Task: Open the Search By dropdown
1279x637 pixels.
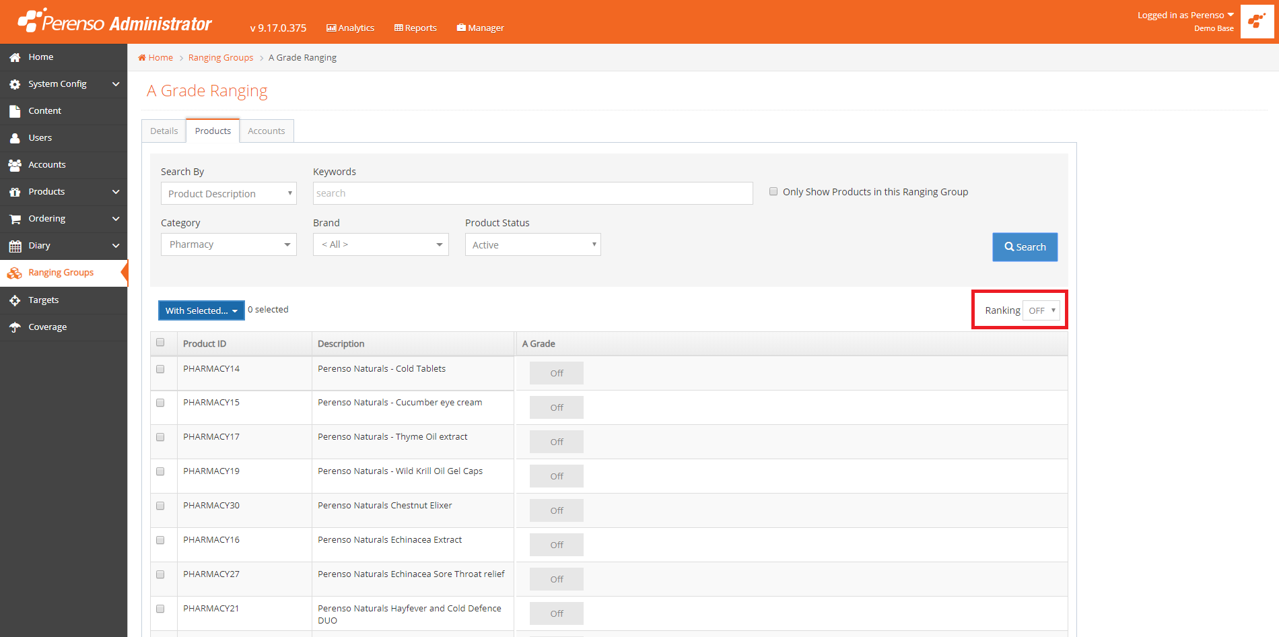Action: [x=229, y=193]
